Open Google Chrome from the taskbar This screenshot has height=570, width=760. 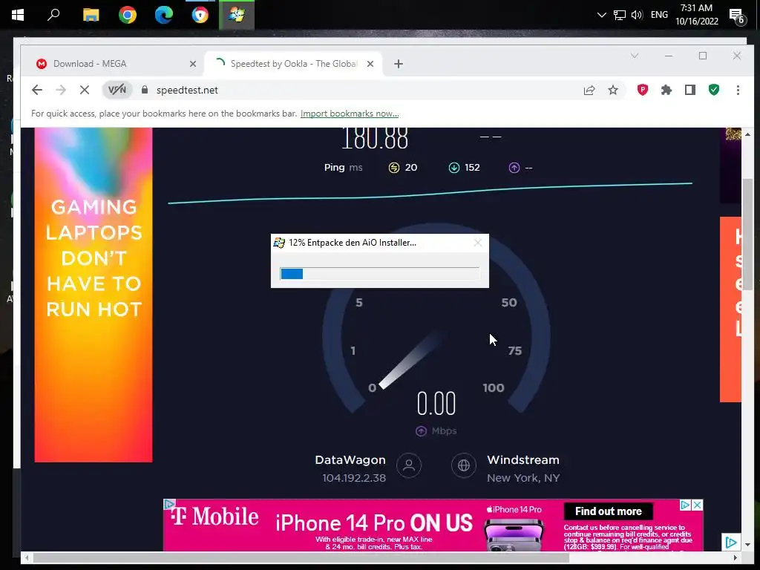click(x=128, y=15)
